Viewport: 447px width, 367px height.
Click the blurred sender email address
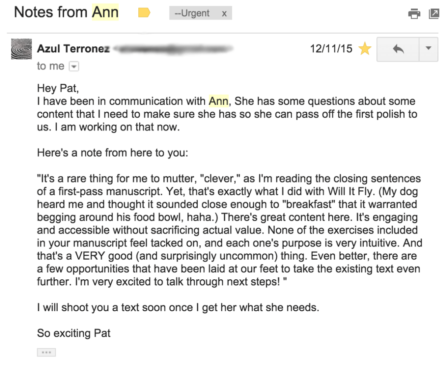pyautogui.click(x=172, y=49)
